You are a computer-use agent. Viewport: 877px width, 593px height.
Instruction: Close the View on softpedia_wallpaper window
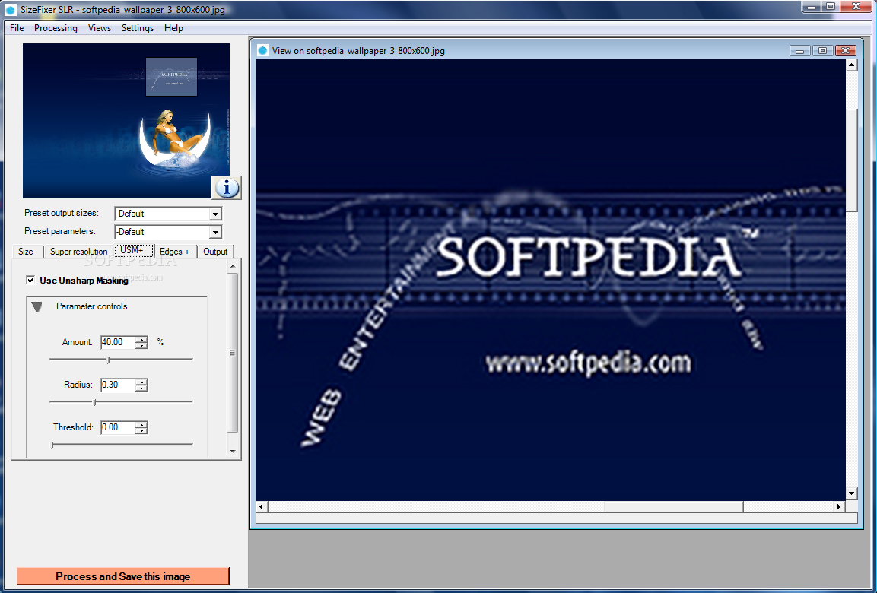pyautogui.click(x=845, y=51)
